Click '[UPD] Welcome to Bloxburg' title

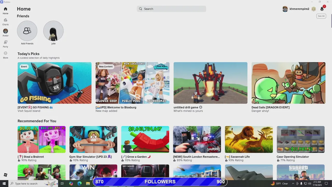(x=116, y=107)
